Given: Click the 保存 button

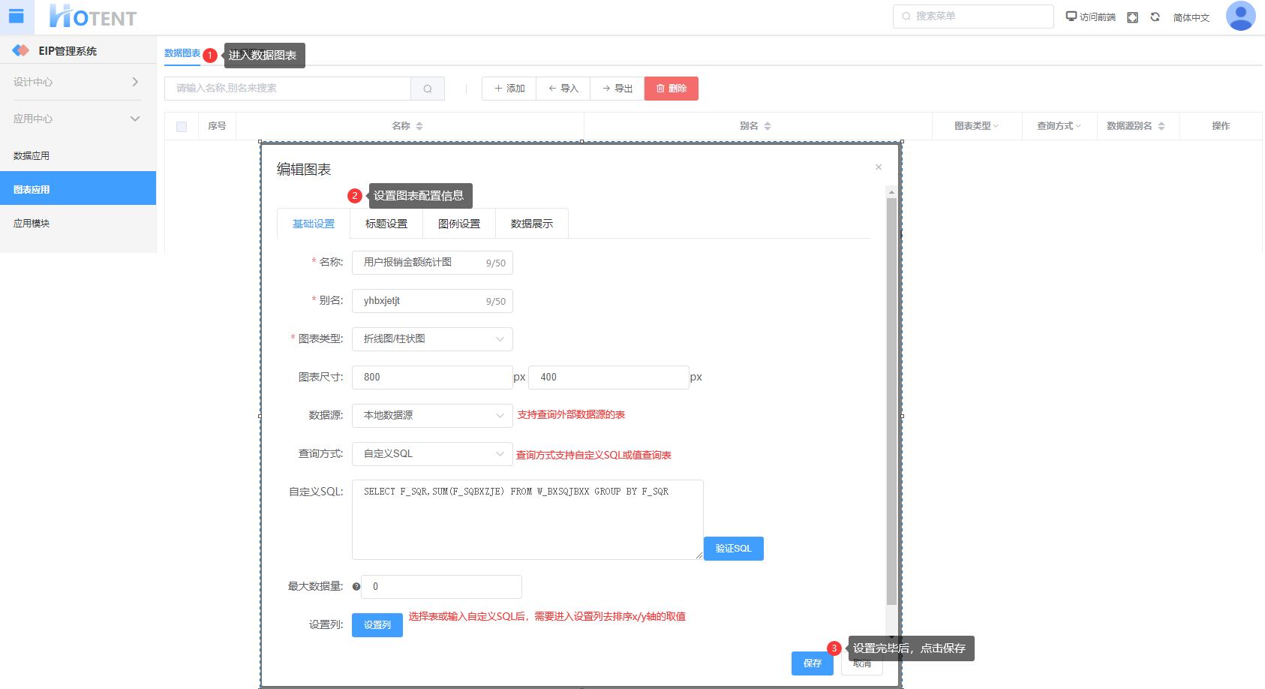Looking at the screenshot, I should click(812, 663).
